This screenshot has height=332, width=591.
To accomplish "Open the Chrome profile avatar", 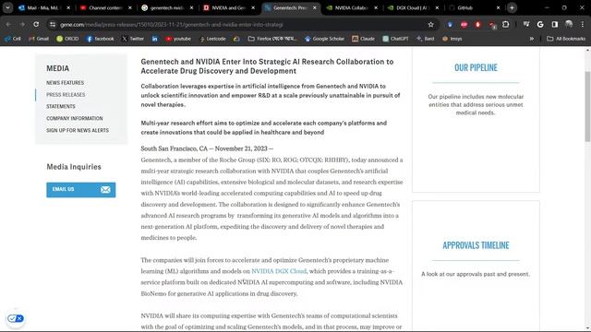I will [569, 25].
